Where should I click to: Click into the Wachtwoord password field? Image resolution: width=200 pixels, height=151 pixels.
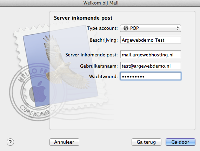151,76
